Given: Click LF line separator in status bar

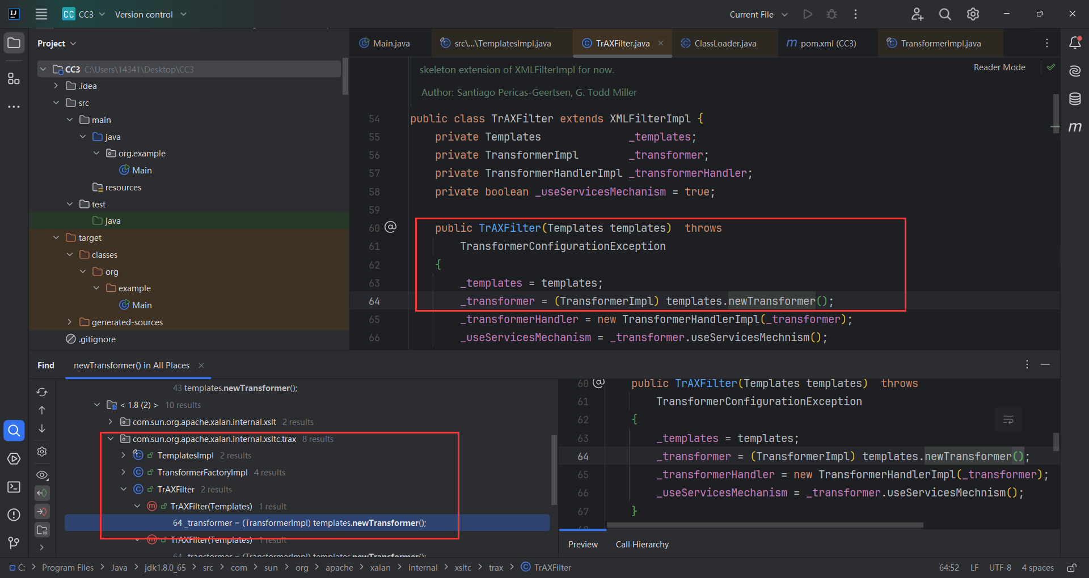Looking at the screenshot, I should point(974,568).
